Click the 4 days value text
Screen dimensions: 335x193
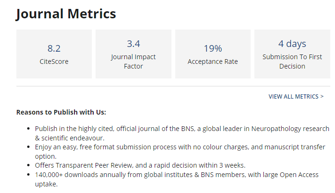(x=292, y=44)
